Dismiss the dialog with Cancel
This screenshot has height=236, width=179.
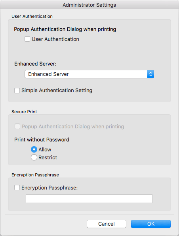[x=107, y=224]
